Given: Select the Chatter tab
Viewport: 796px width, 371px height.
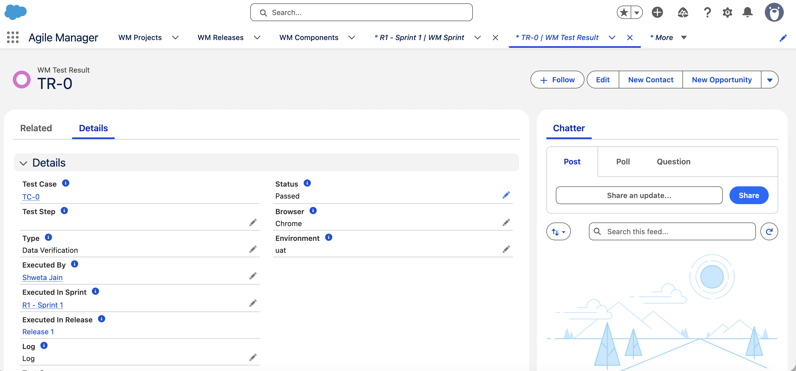Looking at the screenshot, I should point(569,128).
